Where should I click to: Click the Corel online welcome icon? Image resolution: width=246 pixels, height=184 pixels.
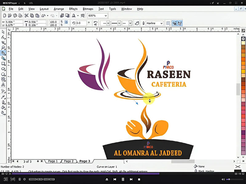tap(82, 15)
